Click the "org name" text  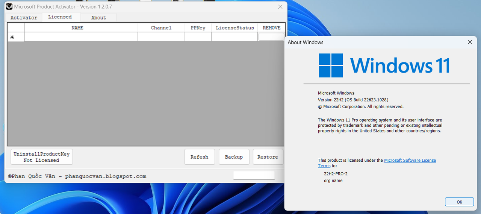(x=333, y=181)
